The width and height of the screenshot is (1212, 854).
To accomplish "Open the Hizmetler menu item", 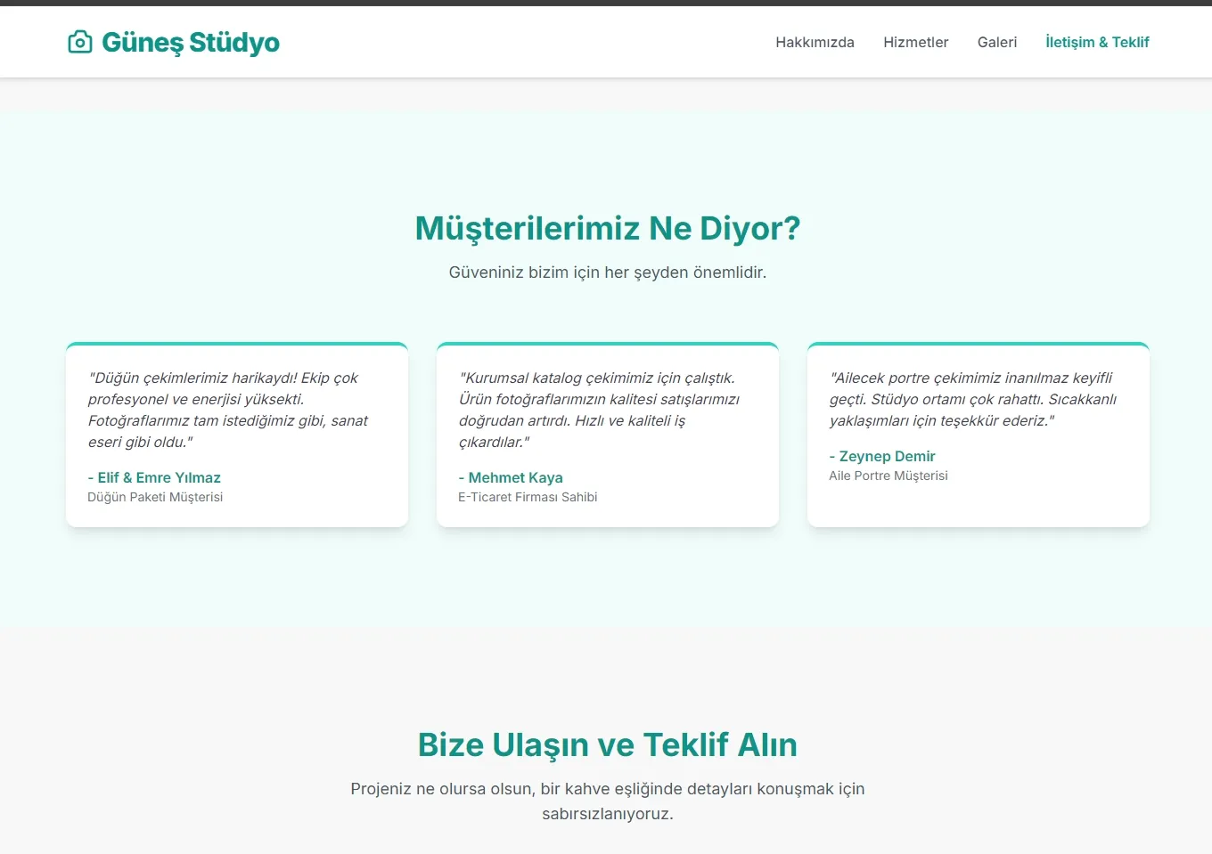I will click(915, 42).
